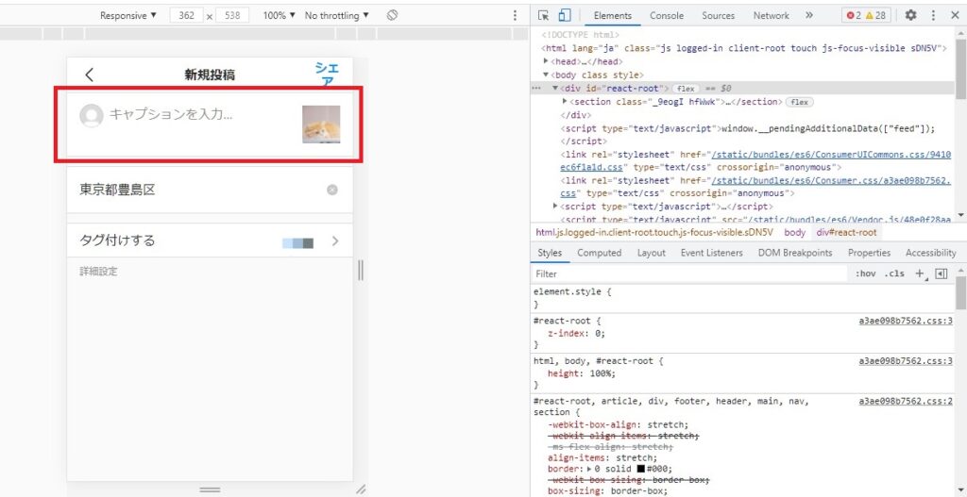Expand the head element node
The height and width of the screenshot is (497, 967).
tap(546, 61)
